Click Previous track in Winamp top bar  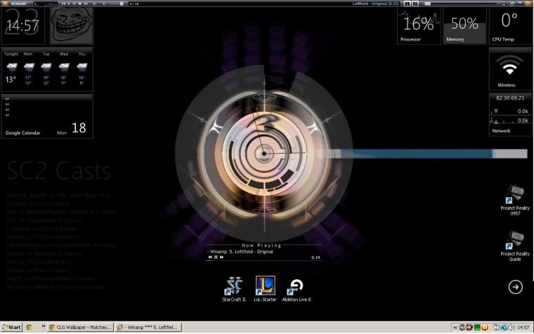tap(63, 4)
